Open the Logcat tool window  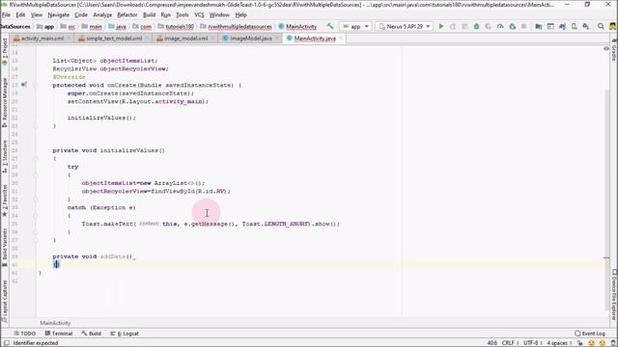click(x=125, y=334)
